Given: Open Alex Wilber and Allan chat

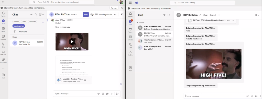Looking at the screenshot, I should tap(154, 41).
